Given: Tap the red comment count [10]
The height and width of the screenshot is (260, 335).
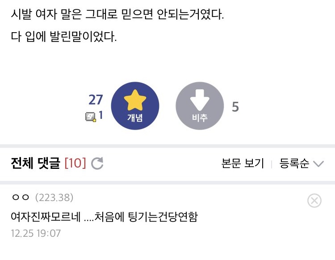Looking at the screenshot, I should tap(75, 164).
